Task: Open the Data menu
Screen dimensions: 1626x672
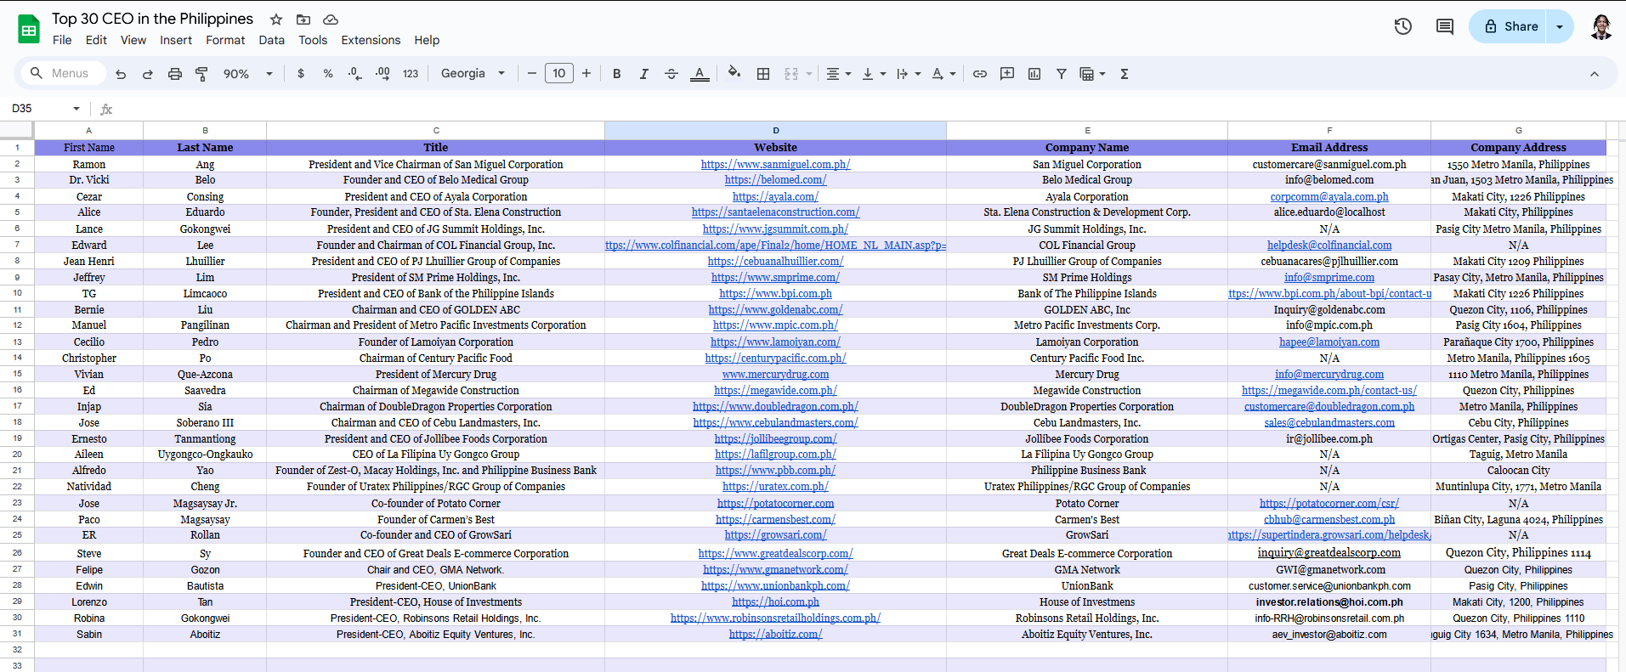Action: click(x=272, y=40)
